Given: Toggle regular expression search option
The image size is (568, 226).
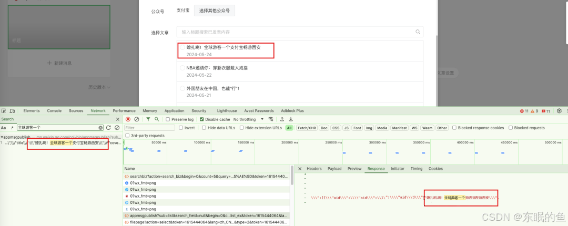Looking at the screenshot, I should point(12,128).
